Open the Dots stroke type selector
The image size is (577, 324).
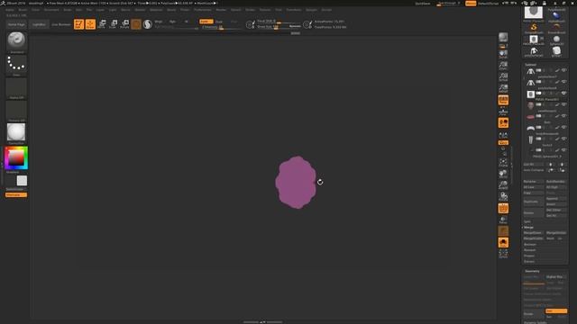(16, 65)
